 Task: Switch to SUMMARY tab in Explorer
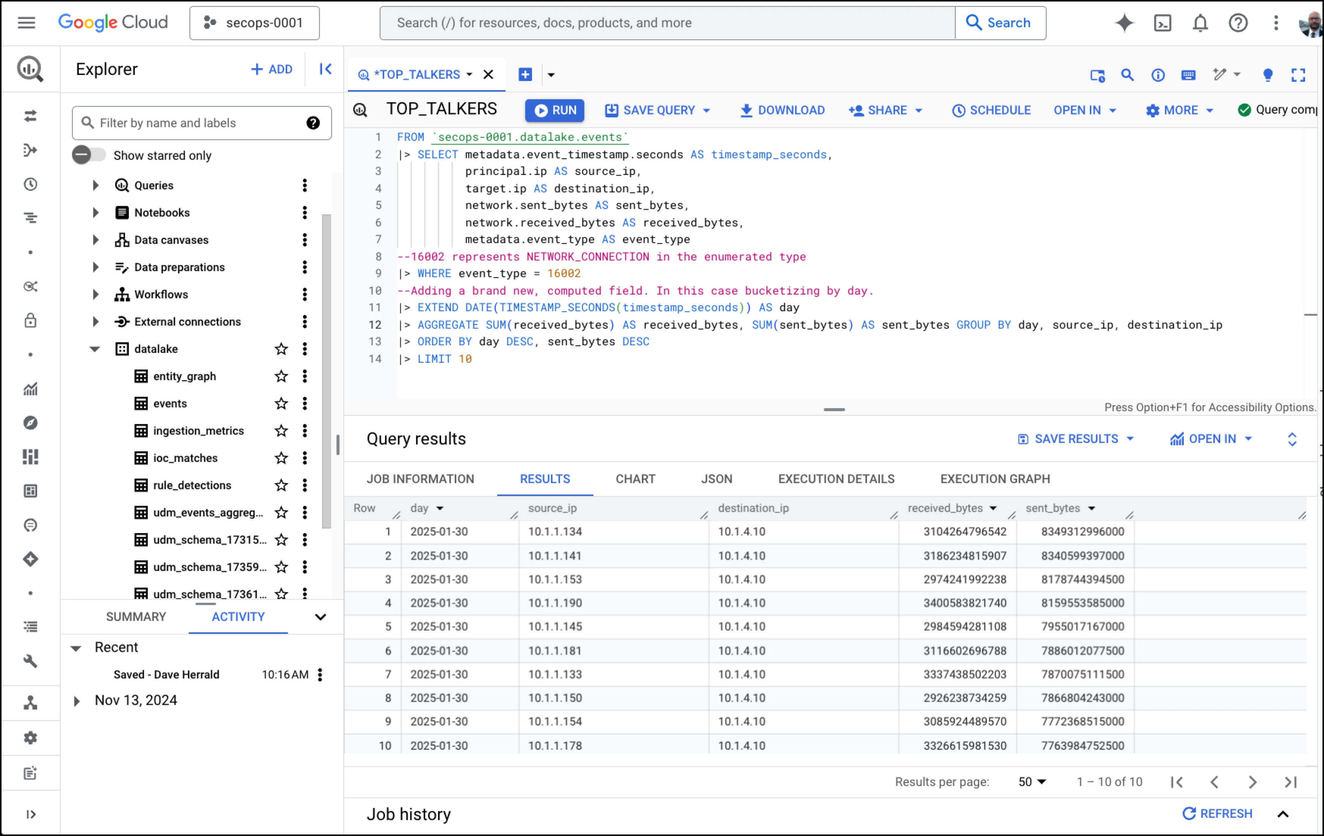[x=136, y=616]
